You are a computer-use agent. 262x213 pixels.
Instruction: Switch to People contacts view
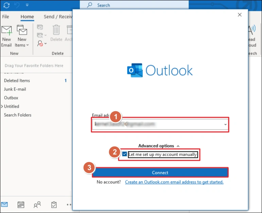click(37, 205)
